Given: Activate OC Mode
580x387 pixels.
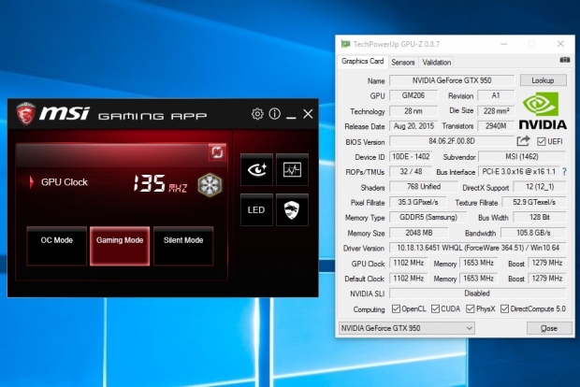Looking at the screenshot, I should tap(56, 246).
